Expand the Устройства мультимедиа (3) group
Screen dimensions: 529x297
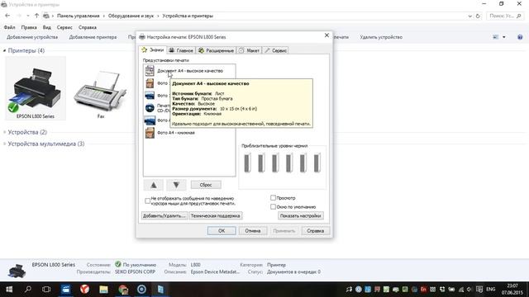click(4, 144)
